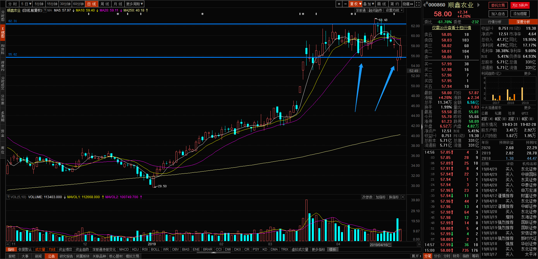Screen dimensions: 538x259
Task: Select 周线 period tab
Action: [105, 4]
